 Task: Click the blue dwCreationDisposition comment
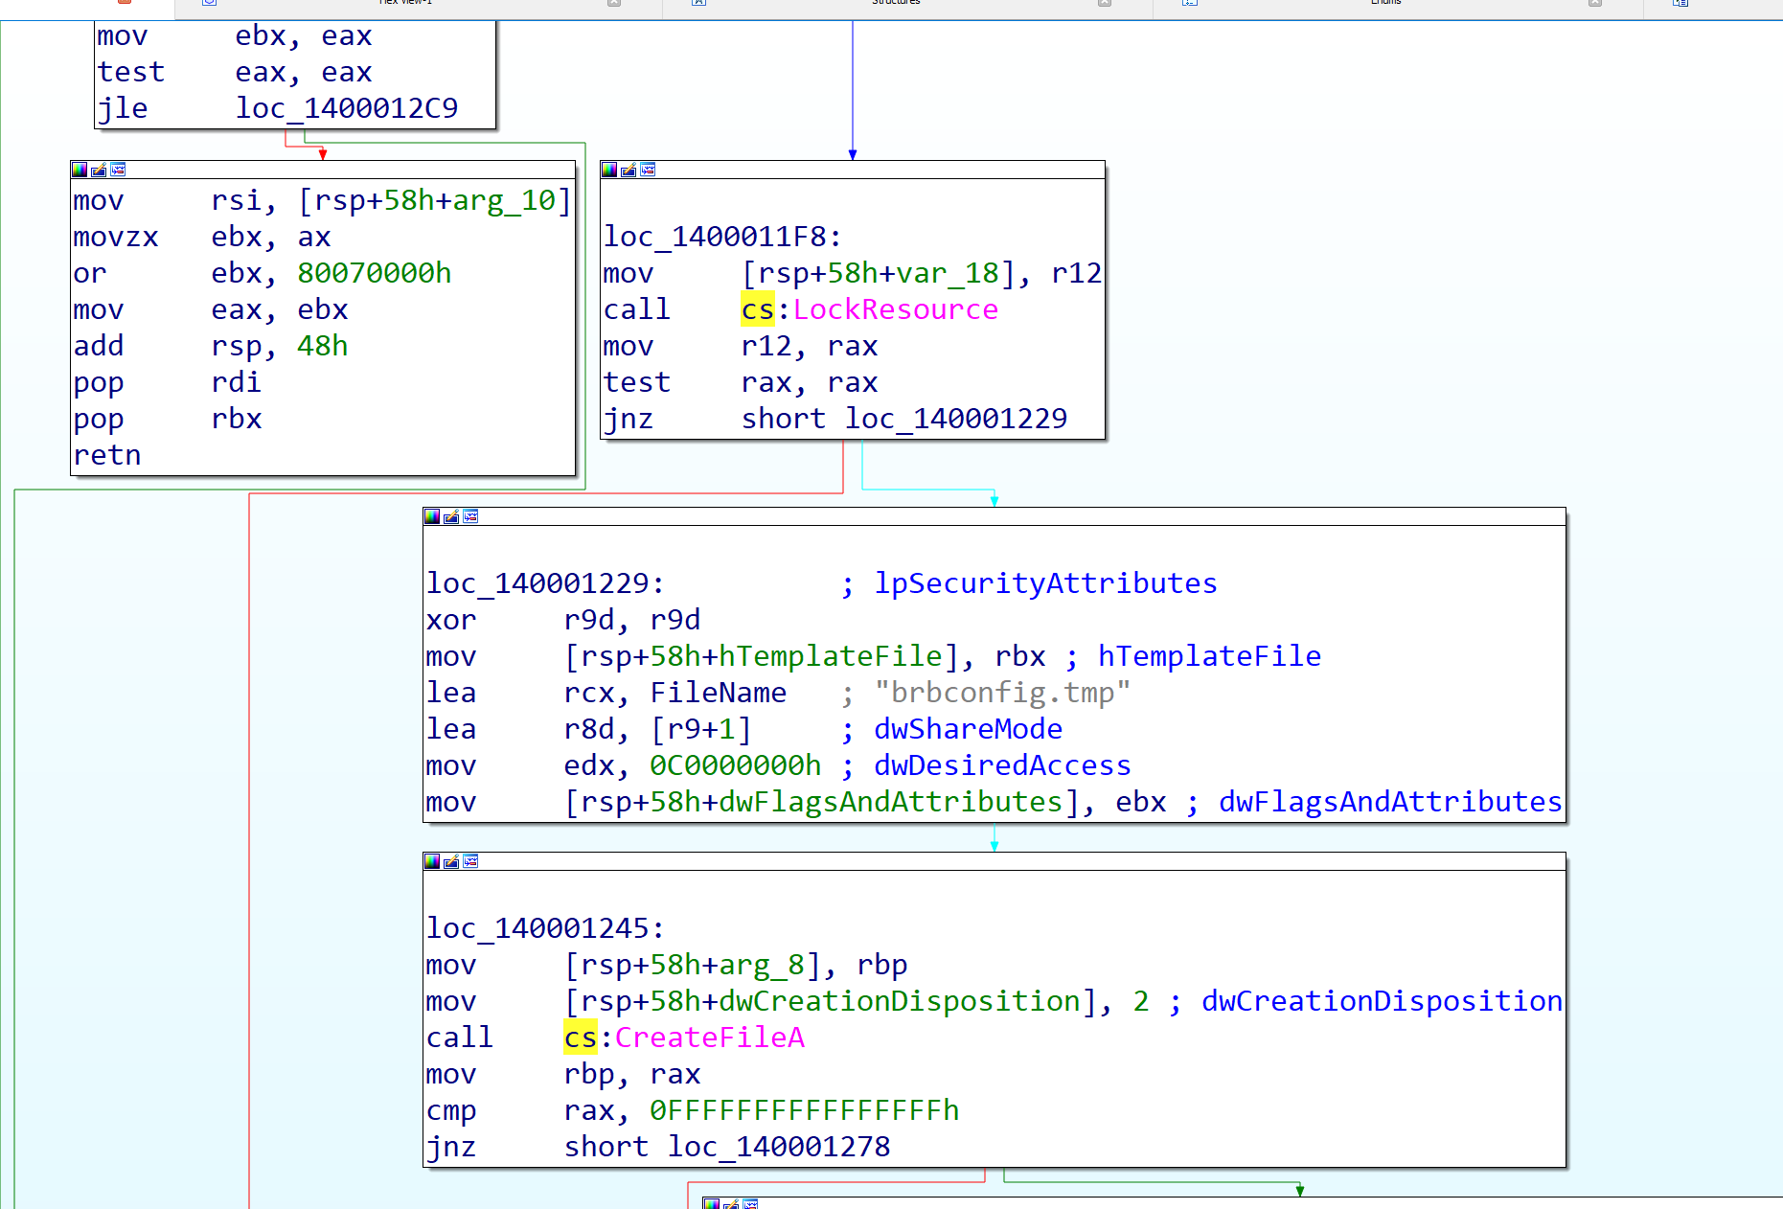click(x=1383, y=1001)
